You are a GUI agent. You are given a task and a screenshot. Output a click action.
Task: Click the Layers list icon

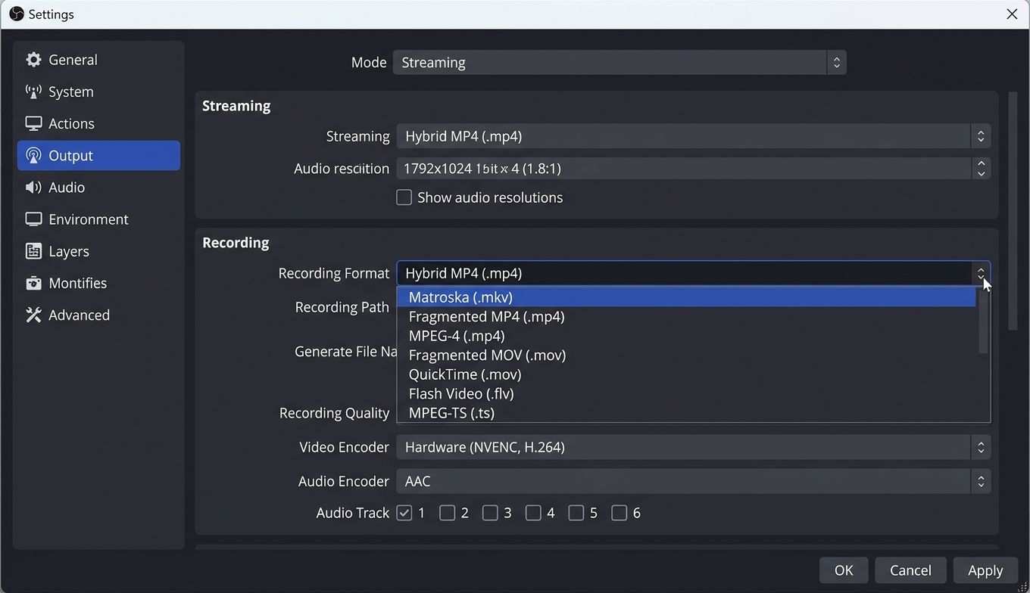pyautogui.click(x=33, y=251)
